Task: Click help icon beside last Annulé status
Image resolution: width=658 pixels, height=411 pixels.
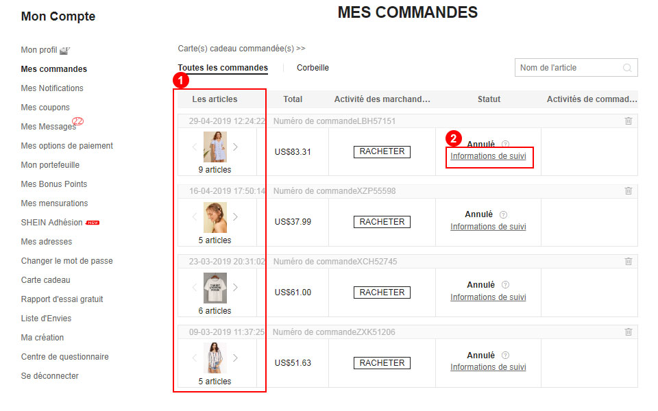Action: pos(506,356)
